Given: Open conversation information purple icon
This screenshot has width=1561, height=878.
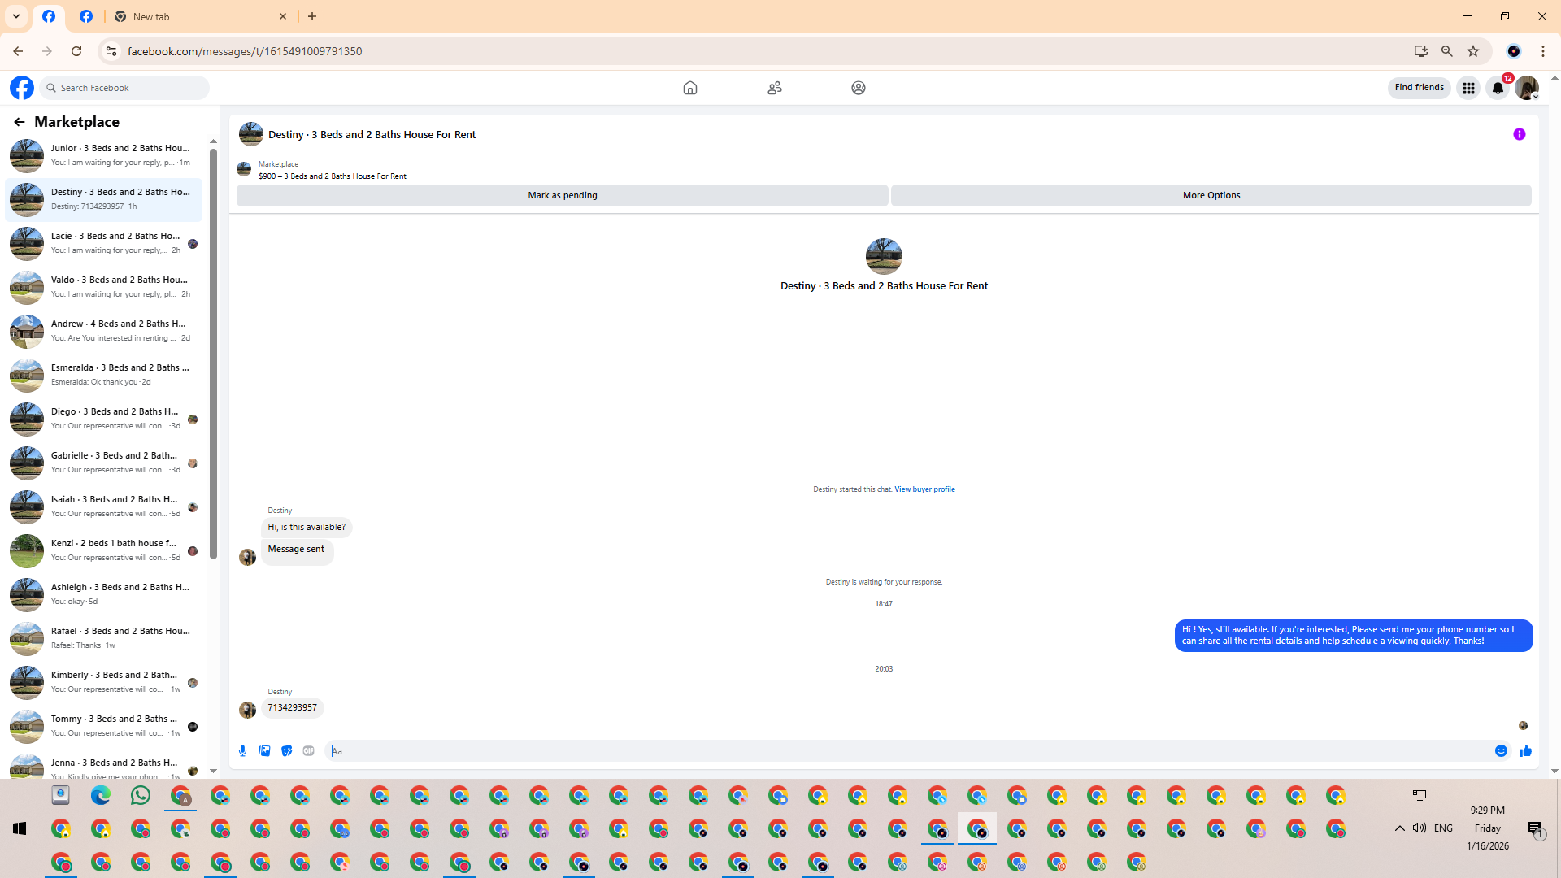Looking at the screenshot, I should click(x=1519, y=134).
